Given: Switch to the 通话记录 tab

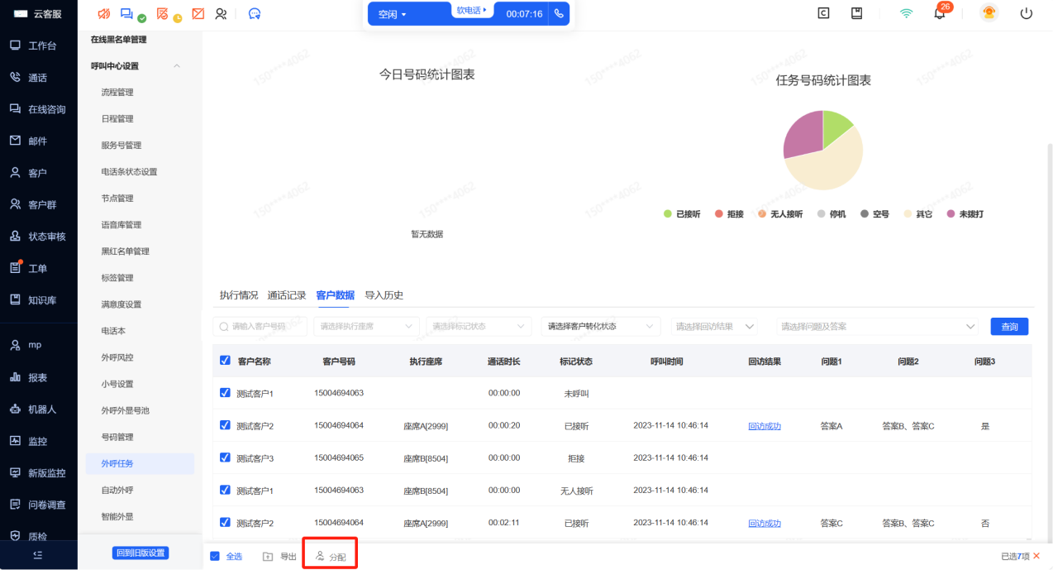Looking at the screenshot, I should point(287,295).
